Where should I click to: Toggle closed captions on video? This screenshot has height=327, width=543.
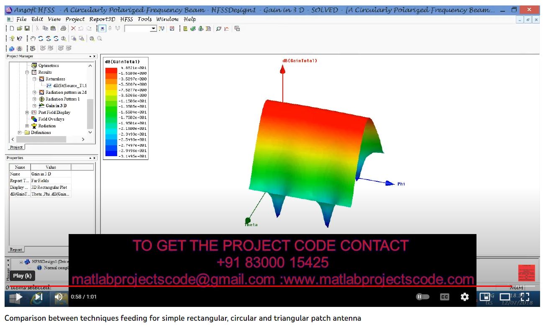coord(444,297)
